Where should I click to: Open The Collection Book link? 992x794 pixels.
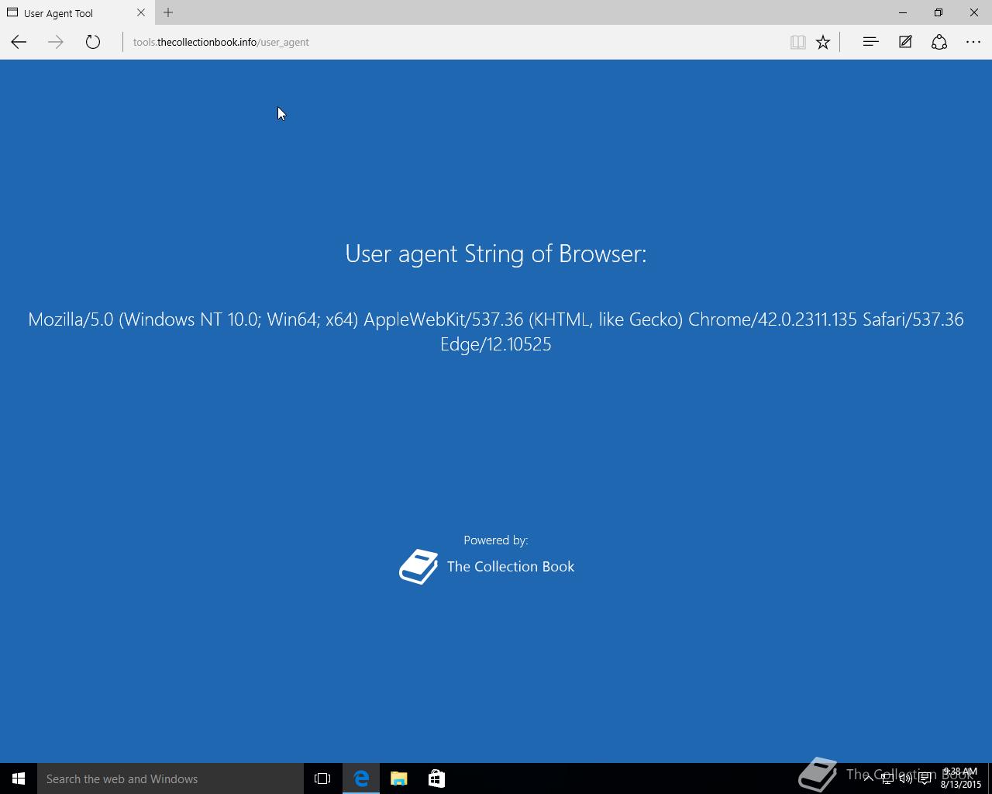click(511, 567)
